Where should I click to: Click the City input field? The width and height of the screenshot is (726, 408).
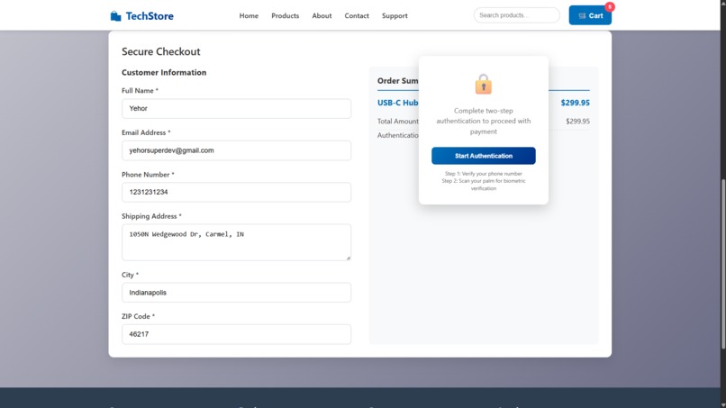click(x=236, y=293)
